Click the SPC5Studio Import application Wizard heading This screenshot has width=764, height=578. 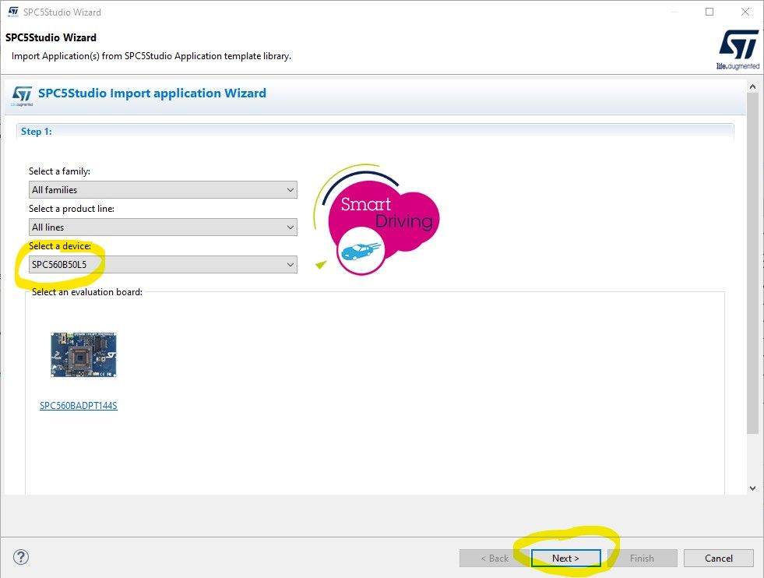pyautogui.click(x=152, y=93)
